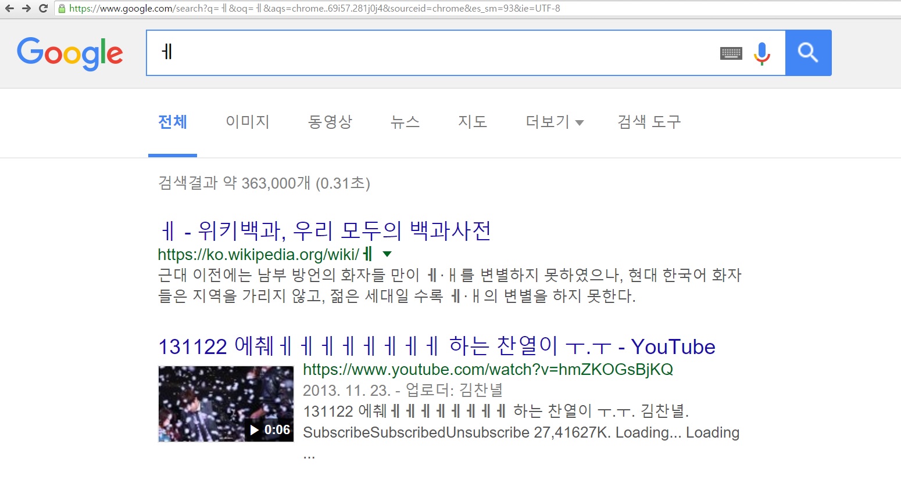The image size is (901, 491).
Task: Switch to the 뉴스 tab
Action: pos(405,122)
